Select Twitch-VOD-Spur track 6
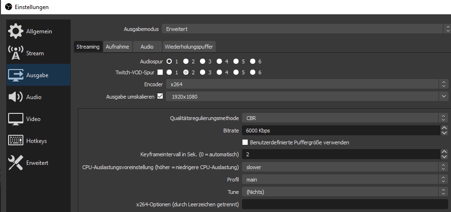 (252, 72)
